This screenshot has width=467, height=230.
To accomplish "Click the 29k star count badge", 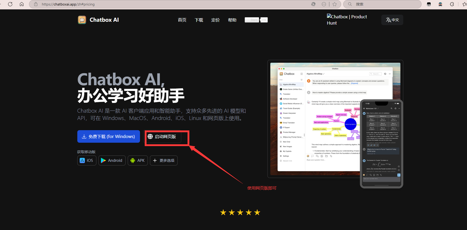I will pos(264,20).
